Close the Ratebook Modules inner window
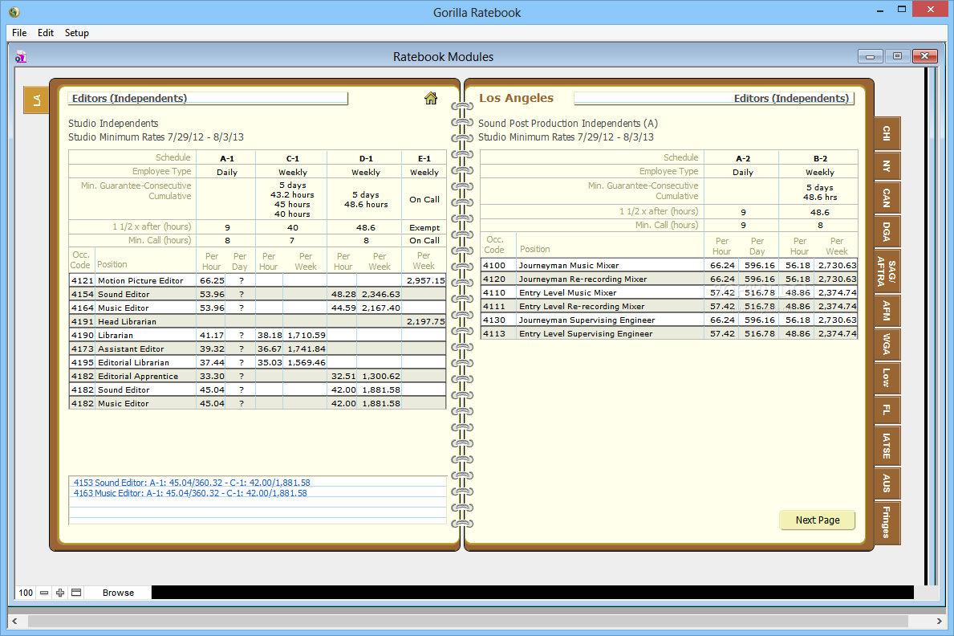This screenshot has height=636, width=954. pos(925,56)
